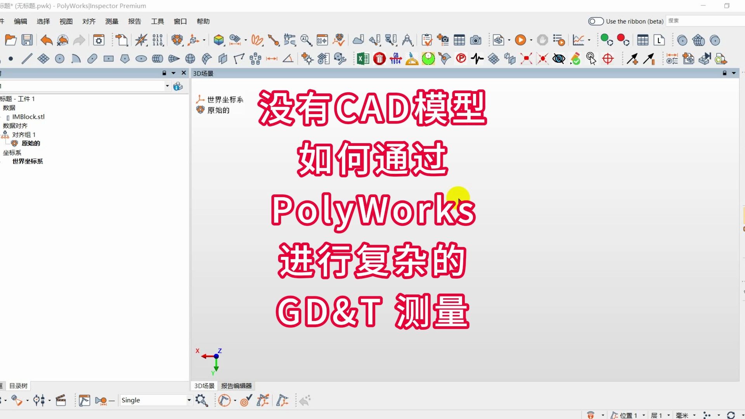Click 原始的 label in the 3D scene

[x=218, y=110]
